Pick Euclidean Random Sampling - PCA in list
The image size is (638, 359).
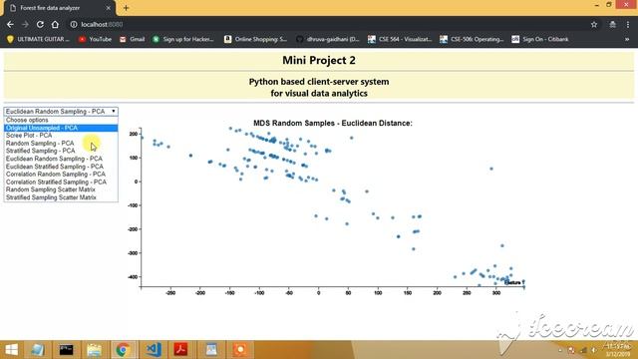click(61, 159)
